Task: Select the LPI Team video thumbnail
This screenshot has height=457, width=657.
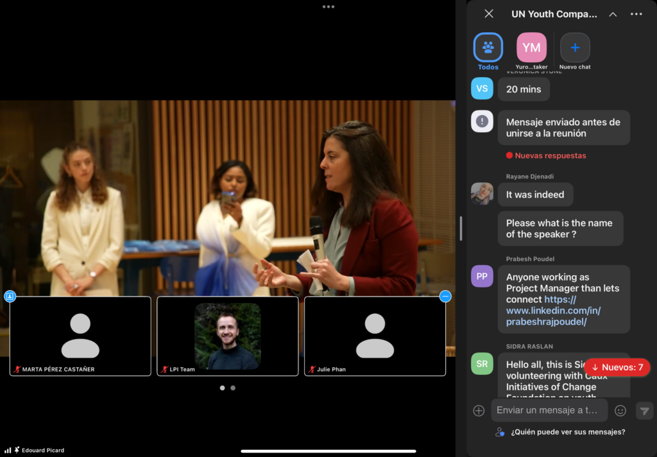Action: [x=228, y=336]
